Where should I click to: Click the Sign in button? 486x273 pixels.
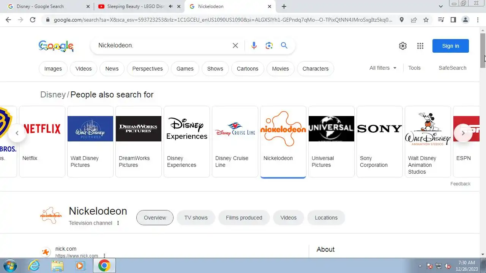(451, 46)
